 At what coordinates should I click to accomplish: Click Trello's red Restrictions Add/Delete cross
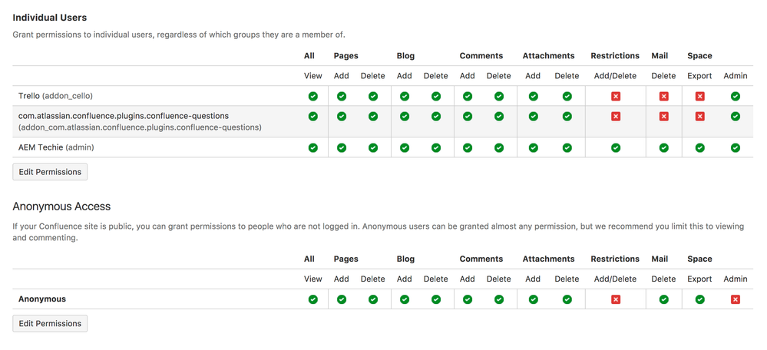coord(615,97)
